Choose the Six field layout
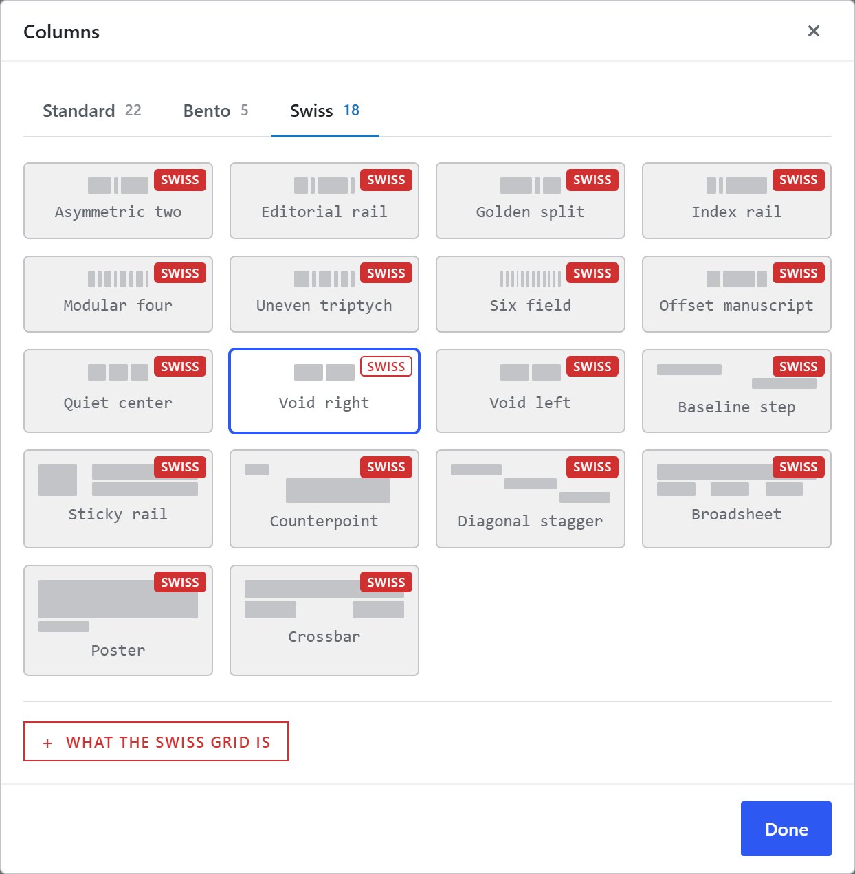855x874 pixels. 531,294
